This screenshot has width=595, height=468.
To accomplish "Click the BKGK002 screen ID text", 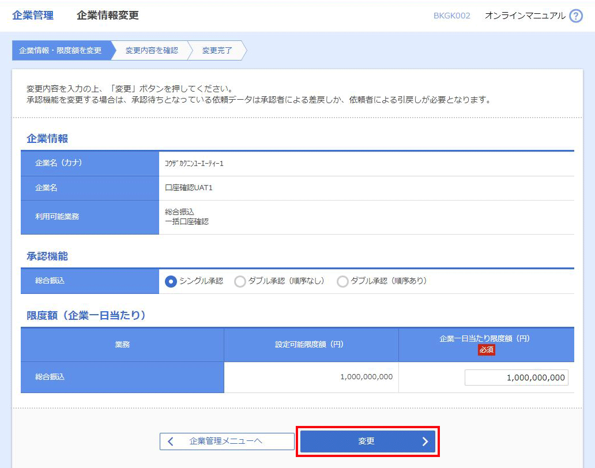I will (451, 16).
